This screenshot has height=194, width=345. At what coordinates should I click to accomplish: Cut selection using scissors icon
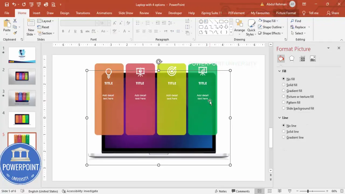tap(15, 21)
